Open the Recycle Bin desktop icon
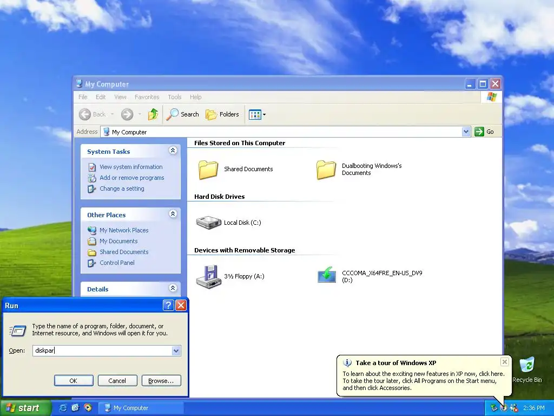Image resolution: width=554 pixels, height=416 pixels. pyautogui.click(x=527, y=369)
